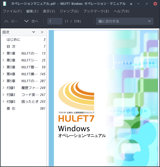Close the PDF viewer window
This screenshot has height=167, width=160.
click(155, 4)
